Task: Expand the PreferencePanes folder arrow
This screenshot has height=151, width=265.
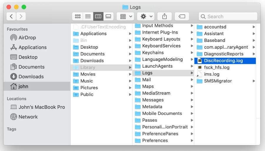Action: [192, 134]
